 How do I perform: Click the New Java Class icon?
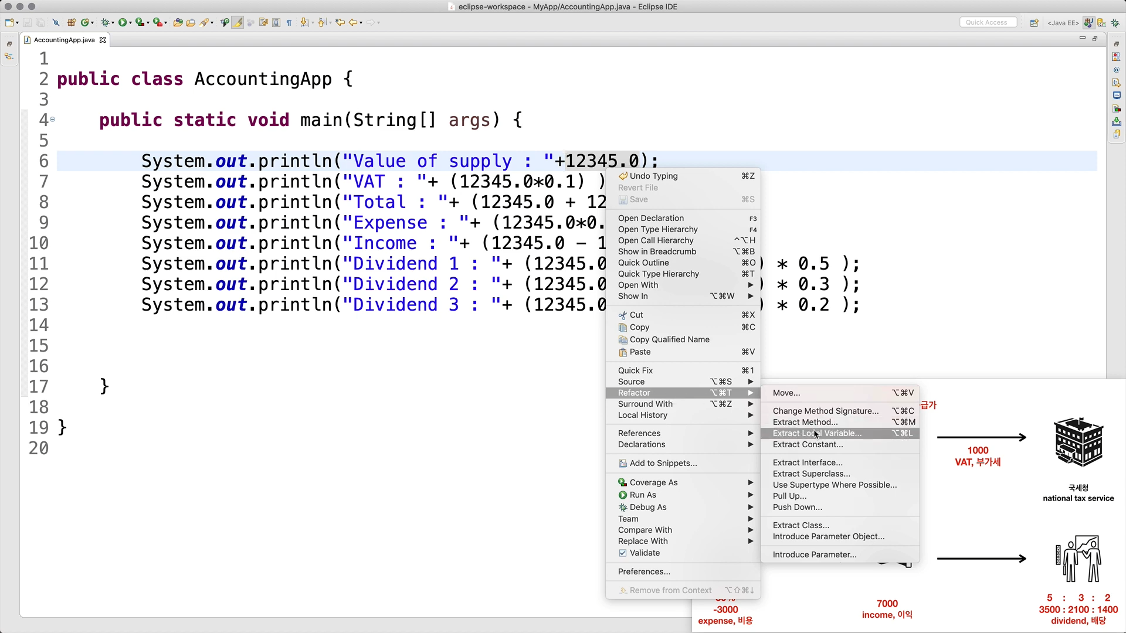[x=86, y=22]
